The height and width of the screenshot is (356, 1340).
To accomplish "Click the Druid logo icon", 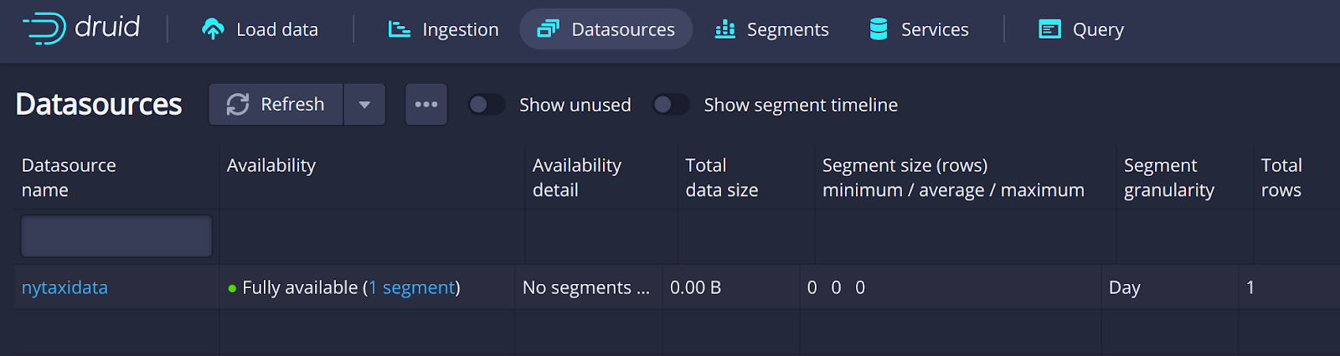I will [x=44, y=28].
